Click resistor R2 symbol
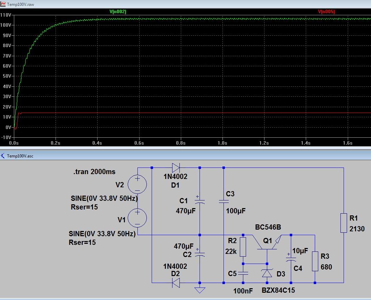This screenshot has height=300, width=371. point(243,247)
